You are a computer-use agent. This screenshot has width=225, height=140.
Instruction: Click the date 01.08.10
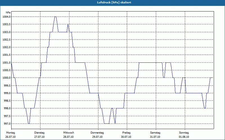[x=184, y=137]
